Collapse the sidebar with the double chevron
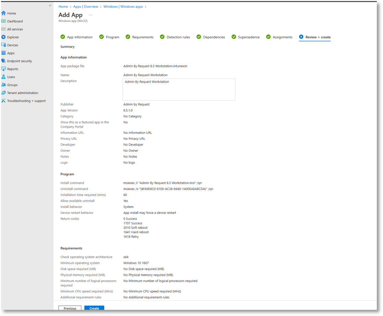This screenshot has width=383, height=316. pos(50,5)
